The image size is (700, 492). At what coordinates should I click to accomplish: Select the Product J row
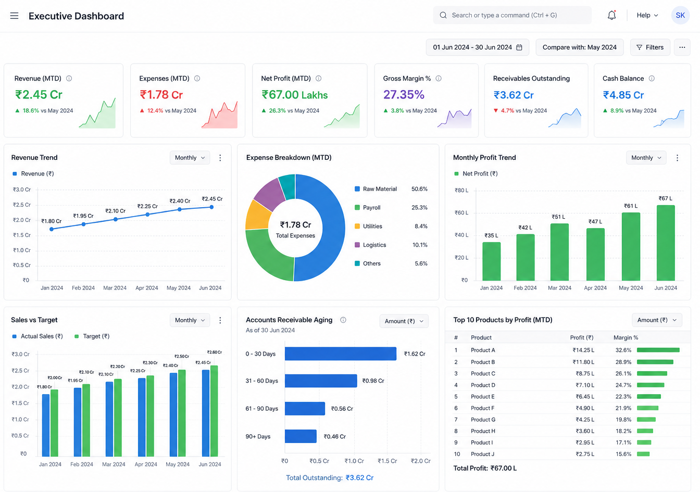pyautogui.click(x=568, y=454)
